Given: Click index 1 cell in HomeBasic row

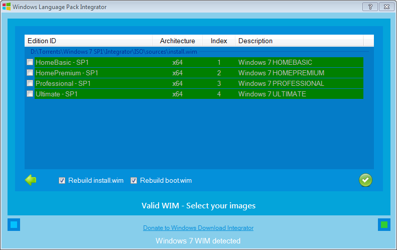Looking at the screenshot, I should click(219, 62).
